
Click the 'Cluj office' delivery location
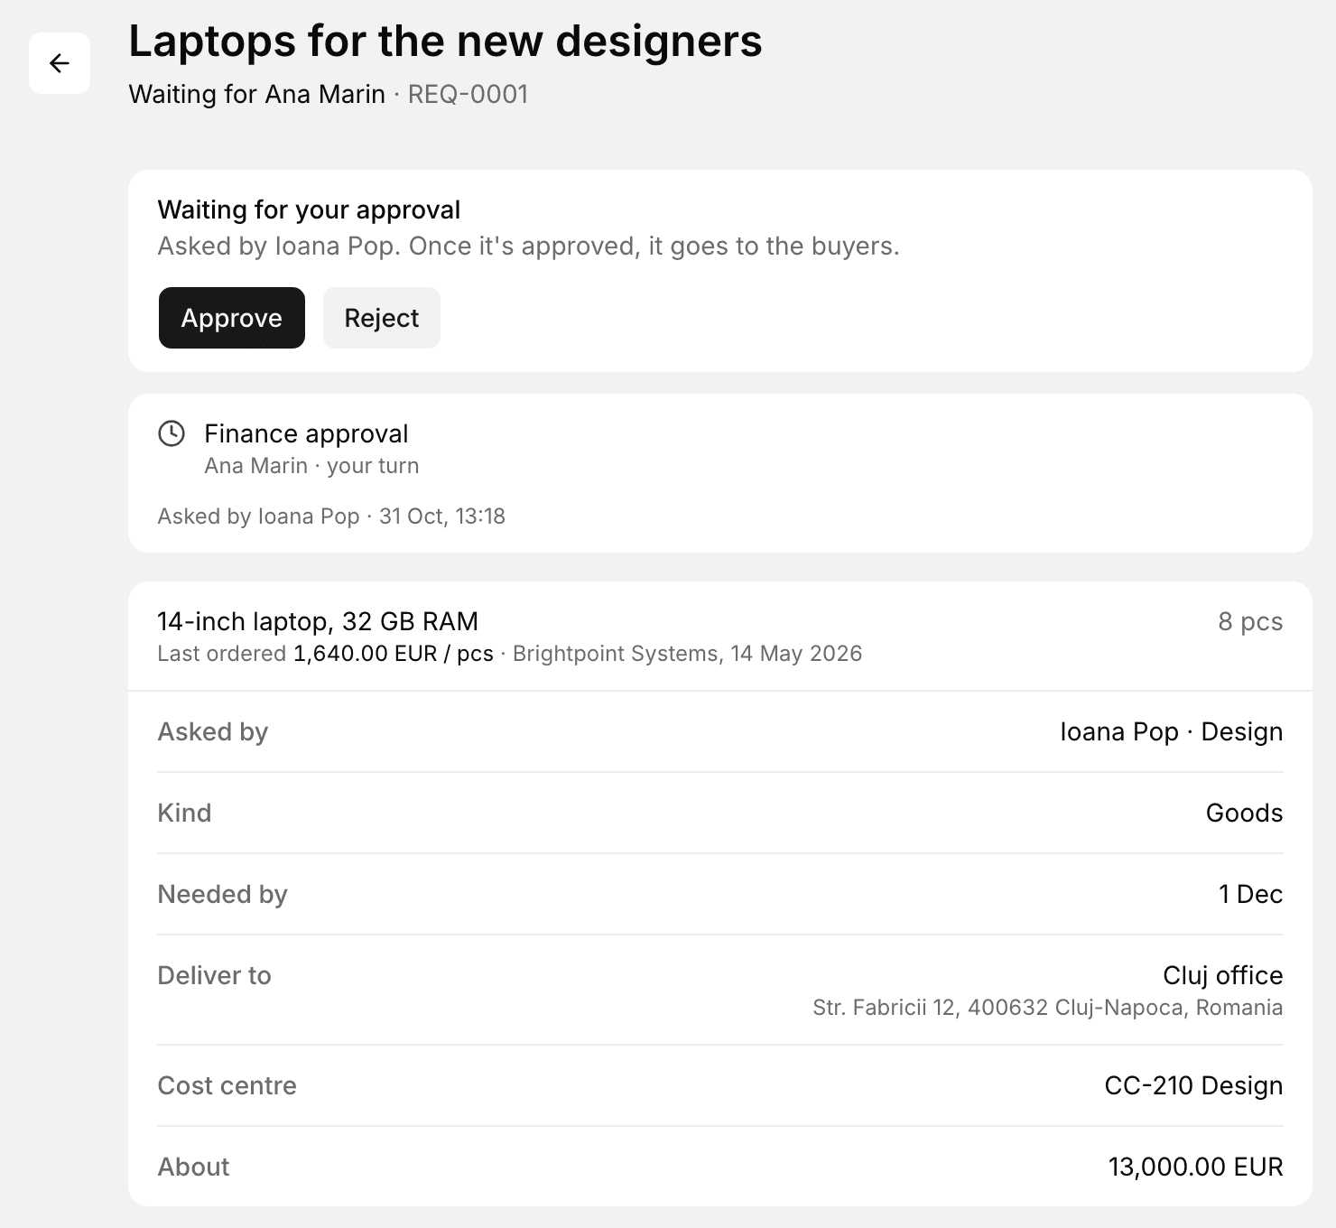coord(1223,975)
